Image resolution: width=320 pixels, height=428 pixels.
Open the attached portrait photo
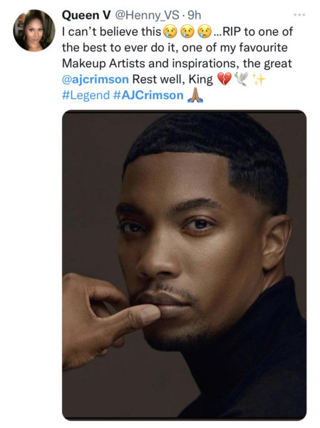184,265
